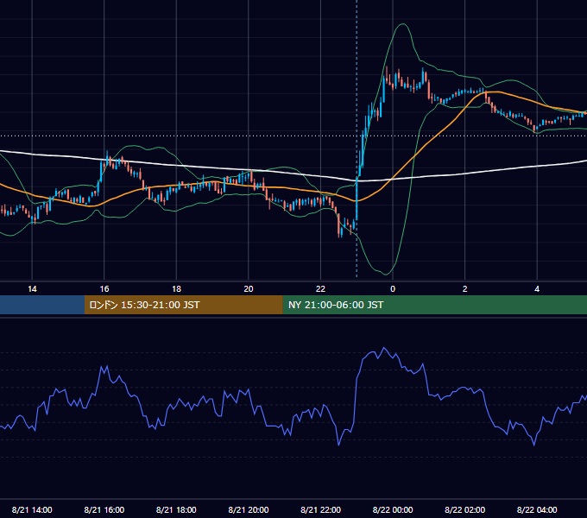
Task: Click the 8/21 14:00 date label
Action: pyautogui.click(x=32, y=509)
